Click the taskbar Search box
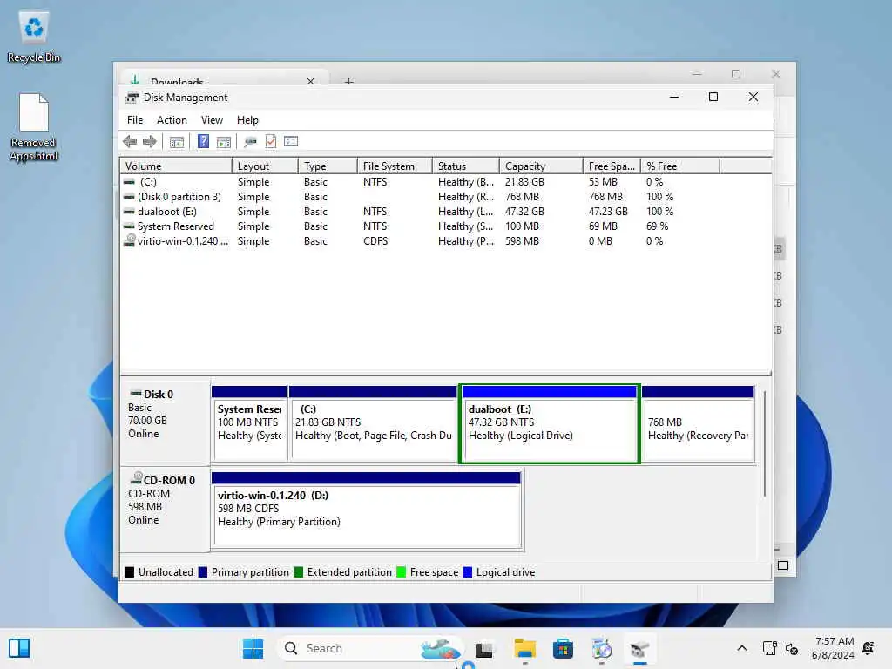 (369, 648)
